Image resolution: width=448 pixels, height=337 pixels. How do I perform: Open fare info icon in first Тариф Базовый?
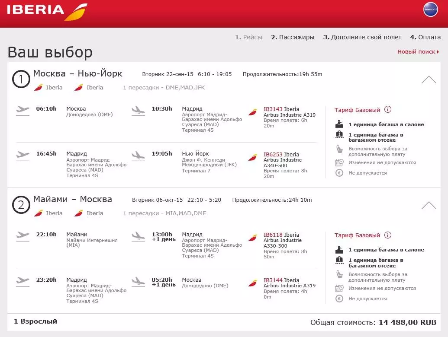[x=388, y=109]
